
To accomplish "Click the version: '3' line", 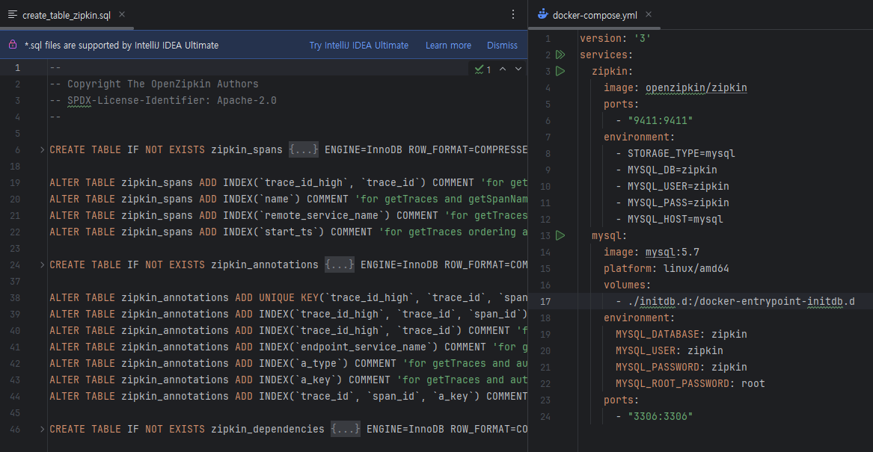I will (615, 38).
